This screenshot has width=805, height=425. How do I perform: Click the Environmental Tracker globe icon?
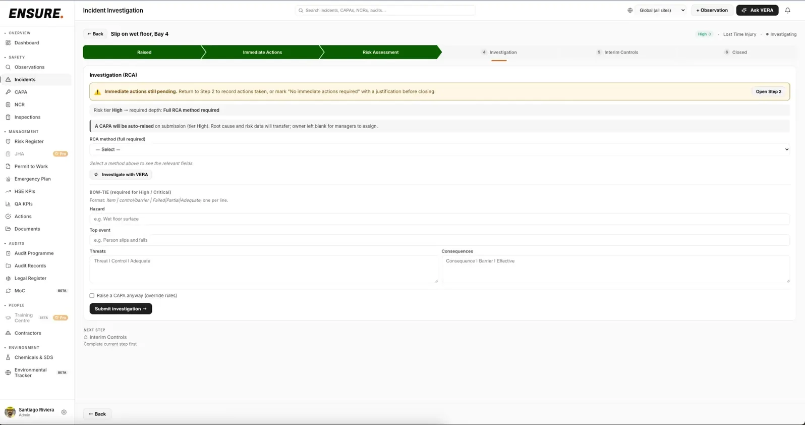tap(8, 373)
